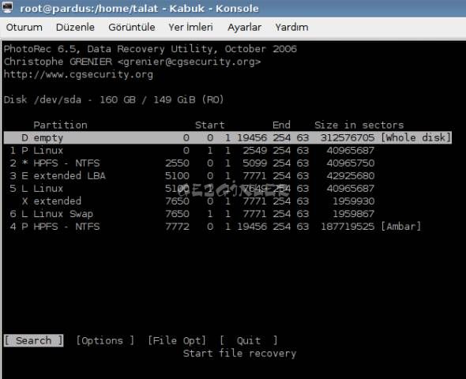Image resolution: width=466 pixels, height=379 pixels.
Task: Select the [ Search ] option
Action: [x=34, y=340]
